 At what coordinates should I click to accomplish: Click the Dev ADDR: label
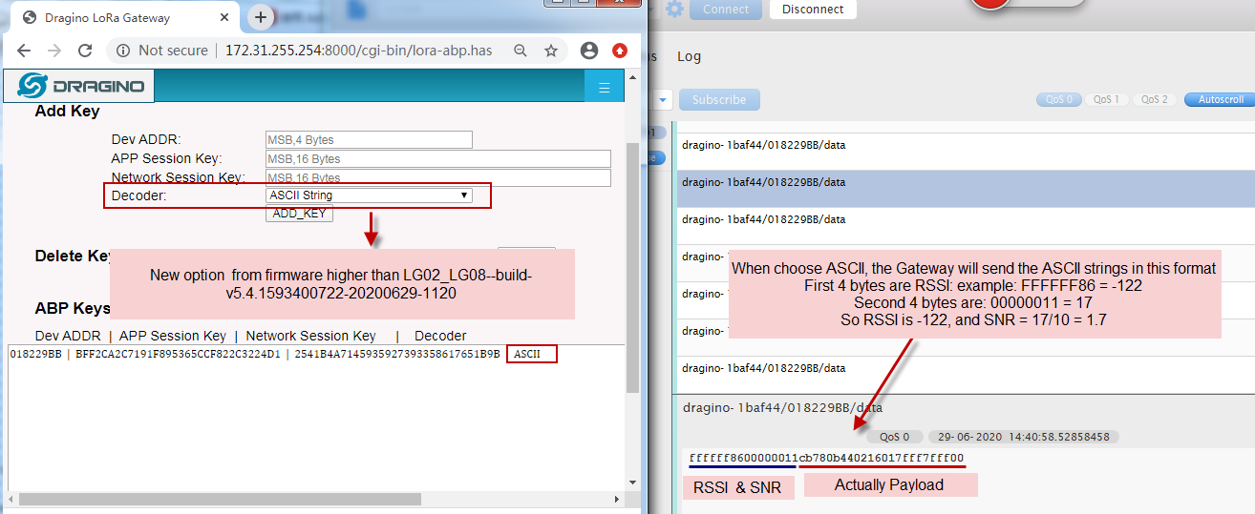pos(146,140)
